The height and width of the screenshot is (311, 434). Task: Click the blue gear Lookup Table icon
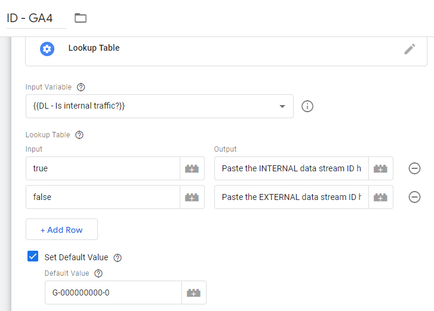tap(47, 48)
